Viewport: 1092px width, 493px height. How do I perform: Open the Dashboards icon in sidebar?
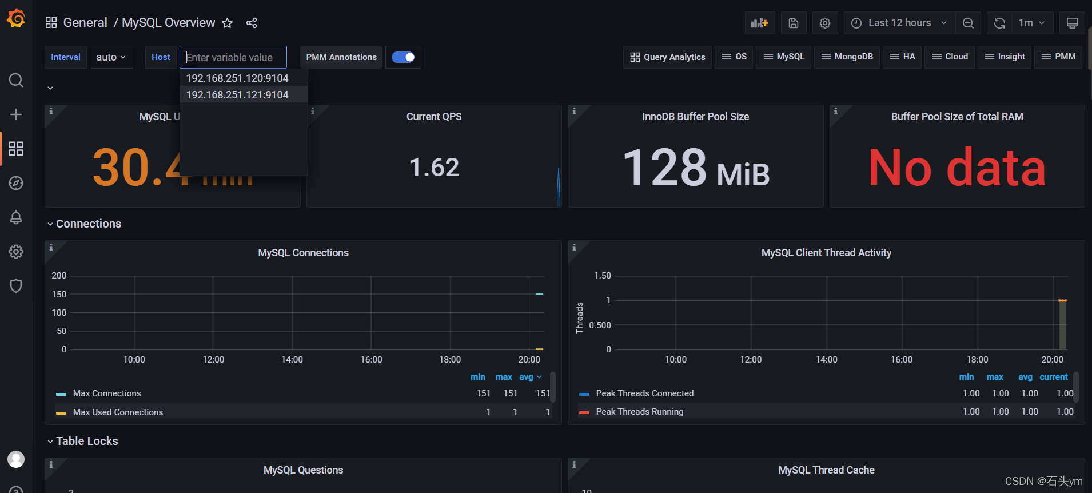(x=16, y=149)
